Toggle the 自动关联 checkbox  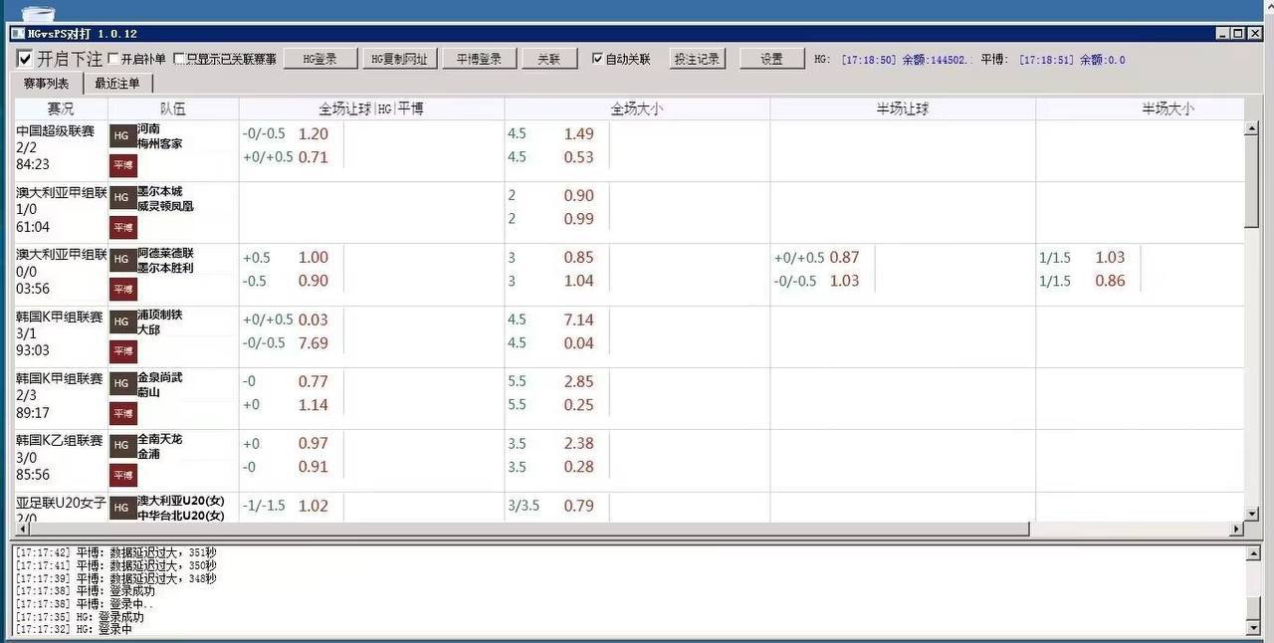tap(597, 59)
